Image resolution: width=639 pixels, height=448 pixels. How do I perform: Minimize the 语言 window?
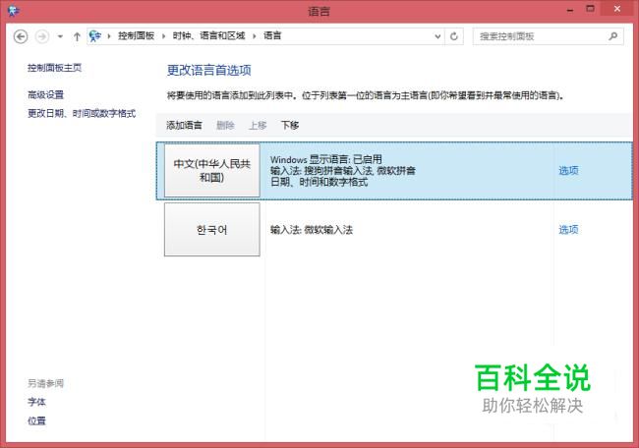(570, 10)
